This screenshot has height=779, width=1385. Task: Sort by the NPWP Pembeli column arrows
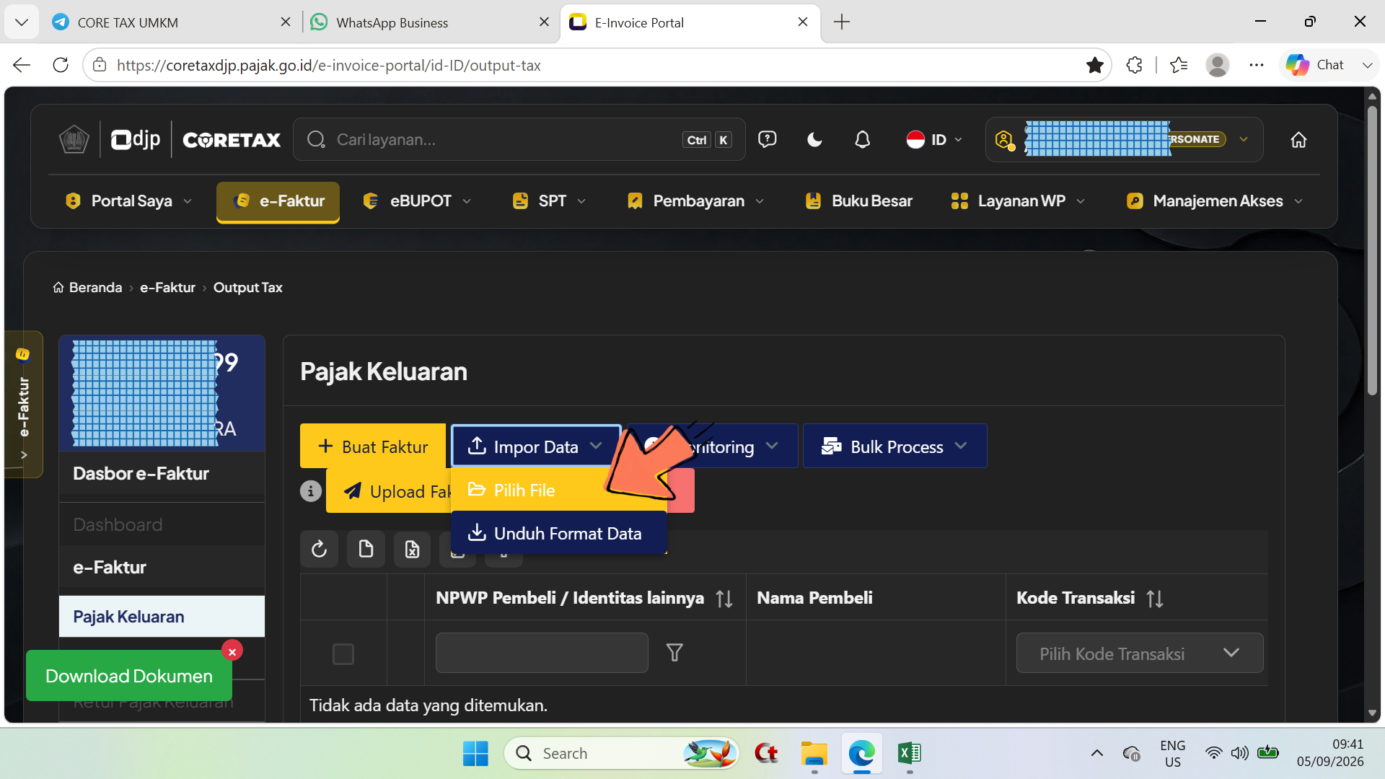pyautogui.click(x=724, y=598)
